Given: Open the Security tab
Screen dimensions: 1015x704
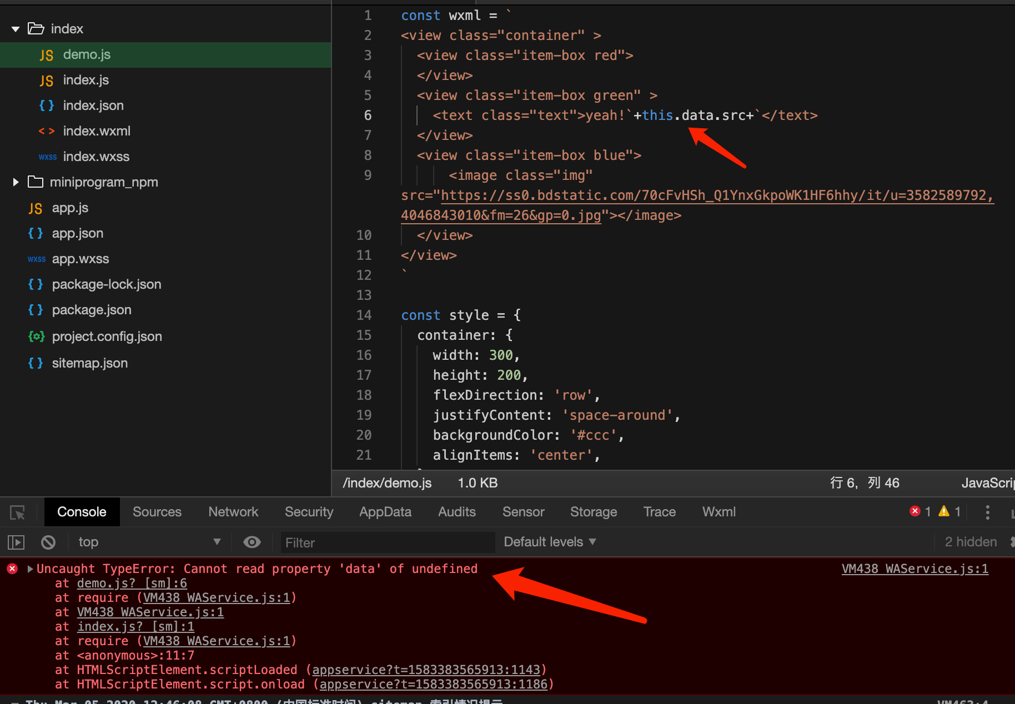Looking at the screenshot, I should [x=309, y=512].
